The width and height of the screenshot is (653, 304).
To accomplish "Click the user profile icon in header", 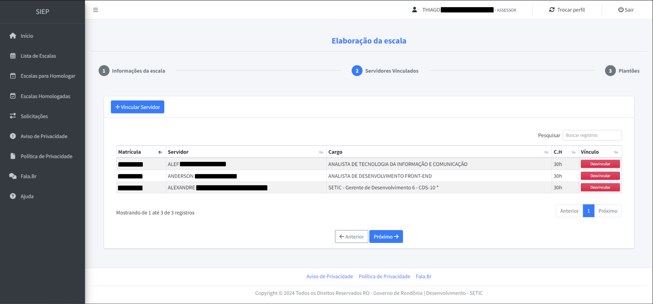I will [x=414, y=10].
